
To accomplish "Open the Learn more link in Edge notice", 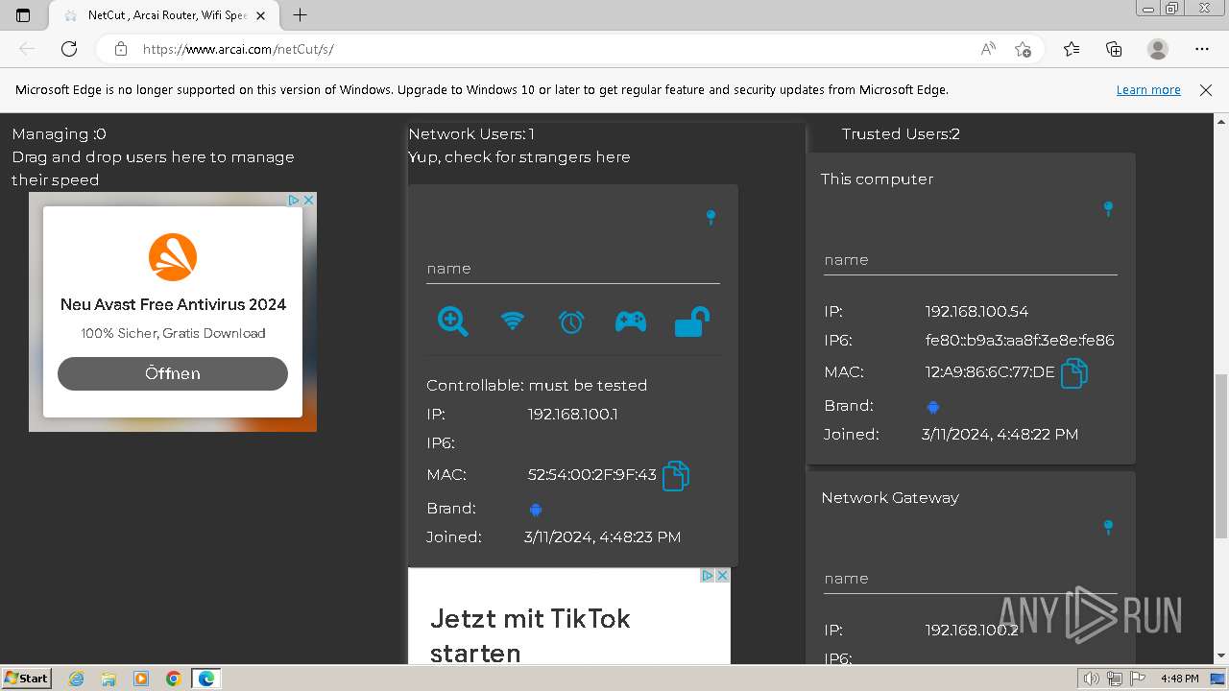I will (1148, 90).
